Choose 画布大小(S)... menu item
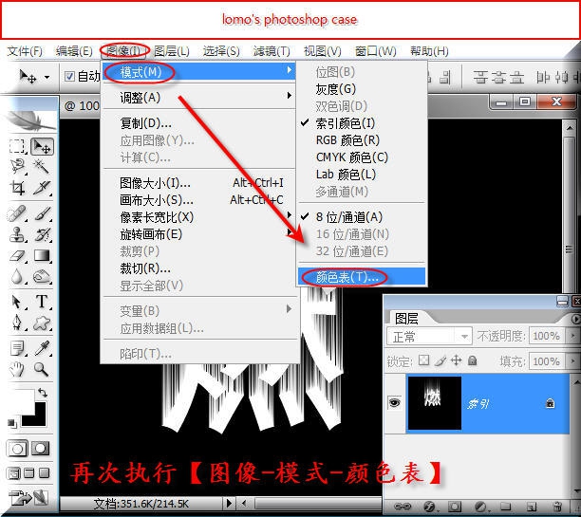581x517 pixels. (198, 199)
